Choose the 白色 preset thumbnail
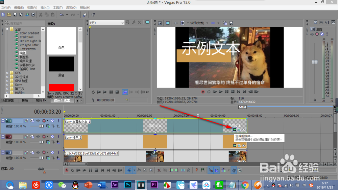Screen dimensions: 338x190 click(x=62, y=41)
